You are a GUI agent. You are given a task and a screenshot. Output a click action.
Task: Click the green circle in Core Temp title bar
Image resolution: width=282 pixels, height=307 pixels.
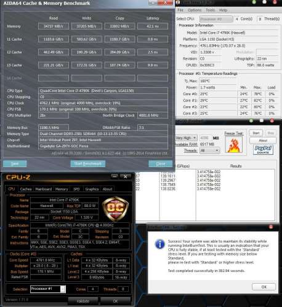pos(254,2)
